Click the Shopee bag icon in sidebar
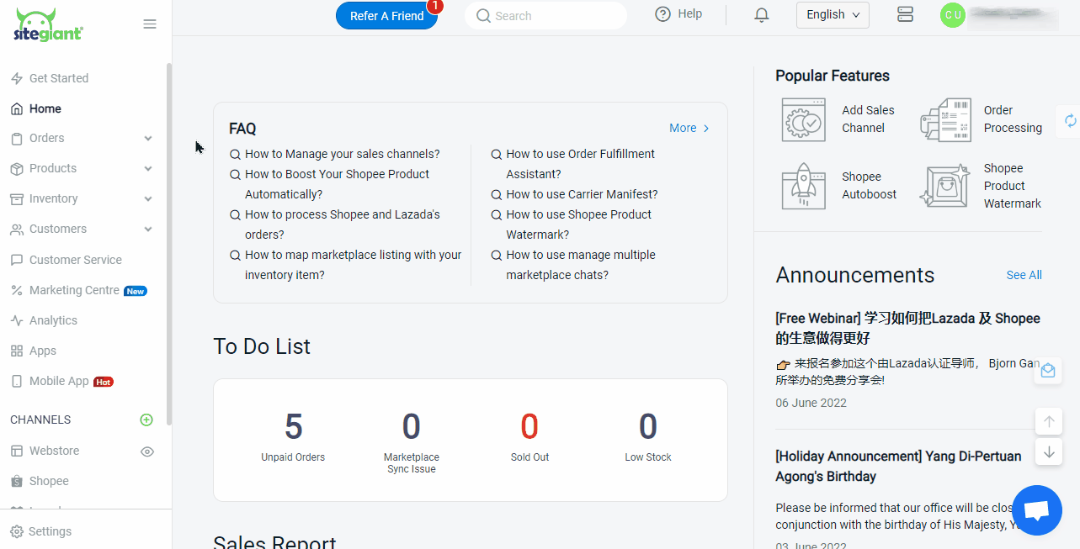 pos(16,481)
